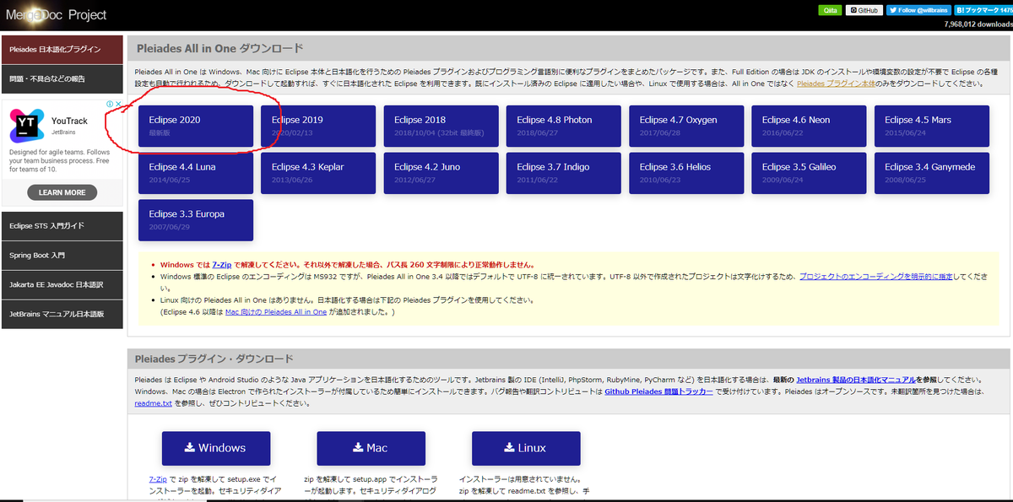Click the Pleiades All in One ダウンロード heading

pyautogui.click(x=219, y=48)
